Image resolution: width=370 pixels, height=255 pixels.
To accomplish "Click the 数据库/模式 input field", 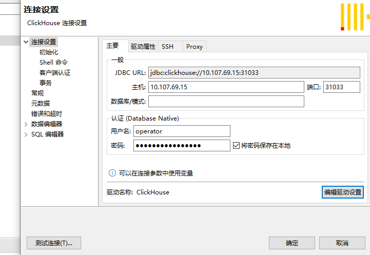I will point(226,102).
